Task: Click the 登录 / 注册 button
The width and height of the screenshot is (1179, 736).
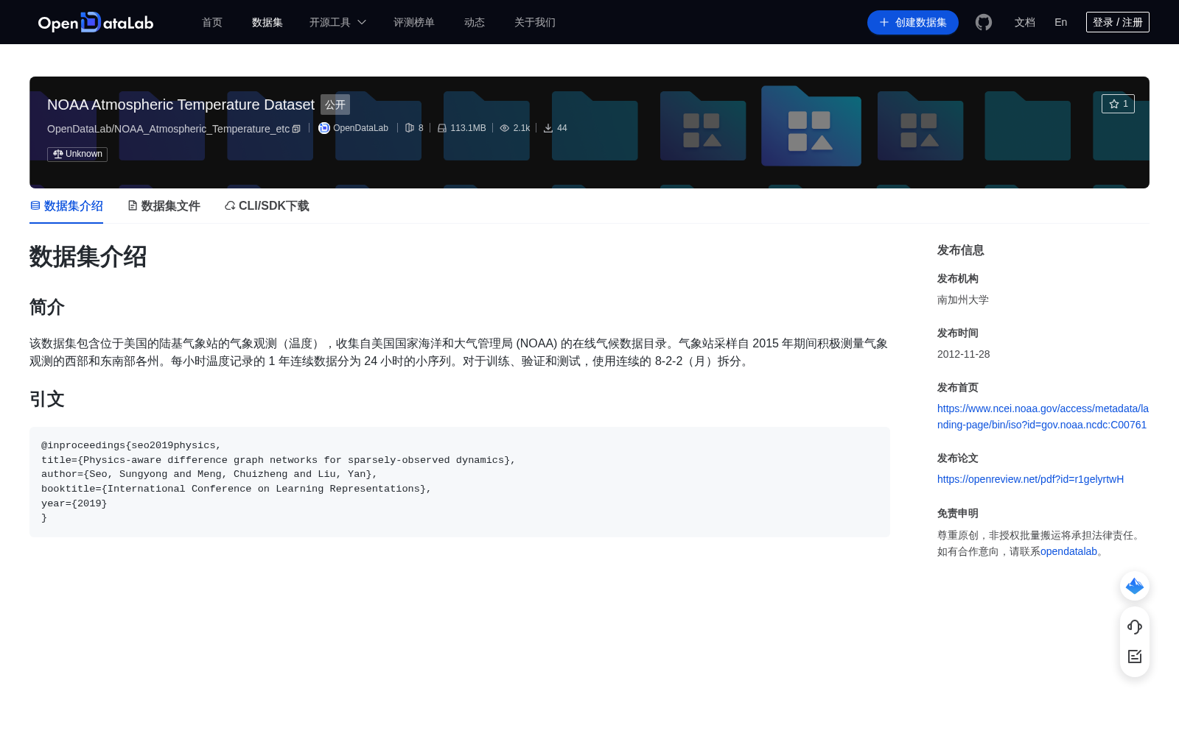Action: (1118, 22)
